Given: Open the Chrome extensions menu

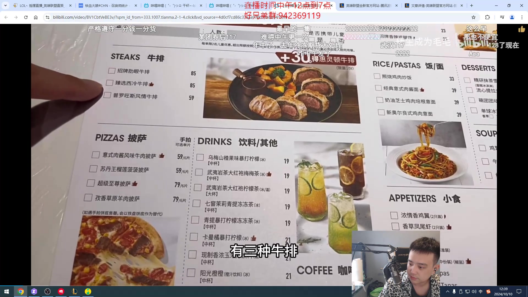Looking at the screenshot, I should tap(488, 17).
